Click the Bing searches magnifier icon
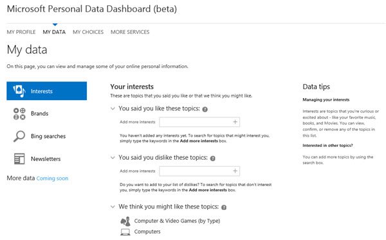Image resolution: width=386 pixels, height=240 pixels. tap(19, 136)
